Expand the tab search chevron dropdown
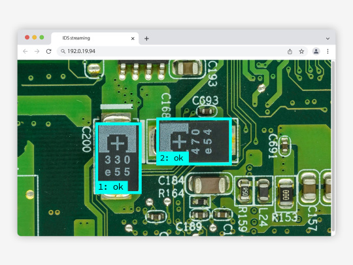The height and width of the screenshot is (265, 353). coord(328,39)
